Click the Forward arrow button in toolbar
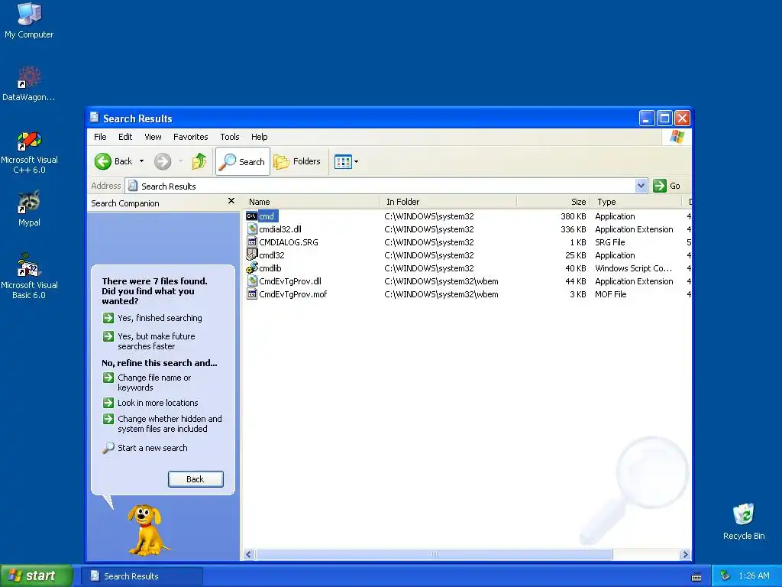This screenshot has width=782, height=587. tap(163, 161)
